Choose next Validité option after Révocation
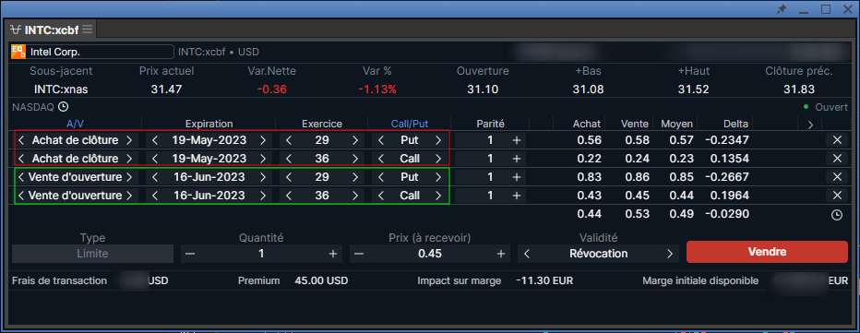The width and height of the screenshot is (860, 333). tap(669, 254)
